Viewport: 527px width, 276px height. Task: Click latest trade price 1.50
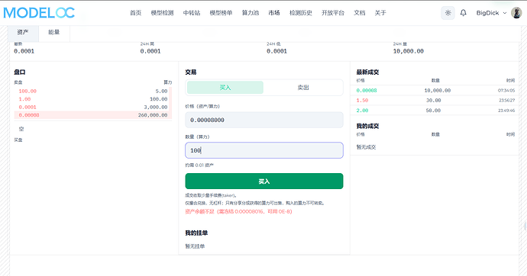362,101
